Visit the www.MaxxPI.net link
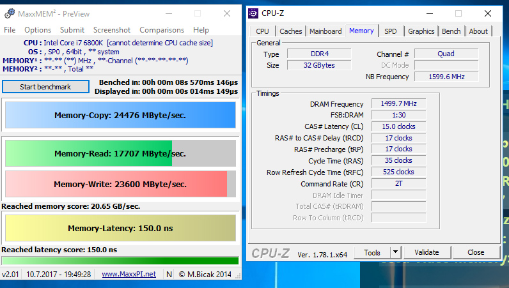This screenshot has height=288, width=509. pyautogui.click(x=129, y=274)
